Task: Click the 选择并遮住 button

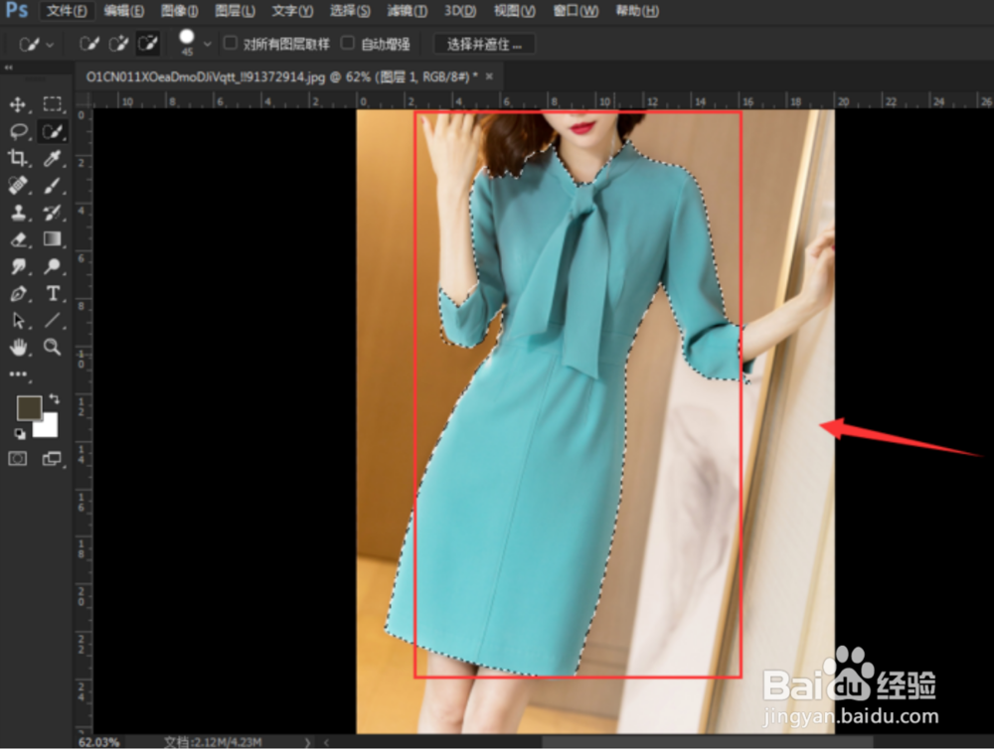Action: (x=484, y=45)
